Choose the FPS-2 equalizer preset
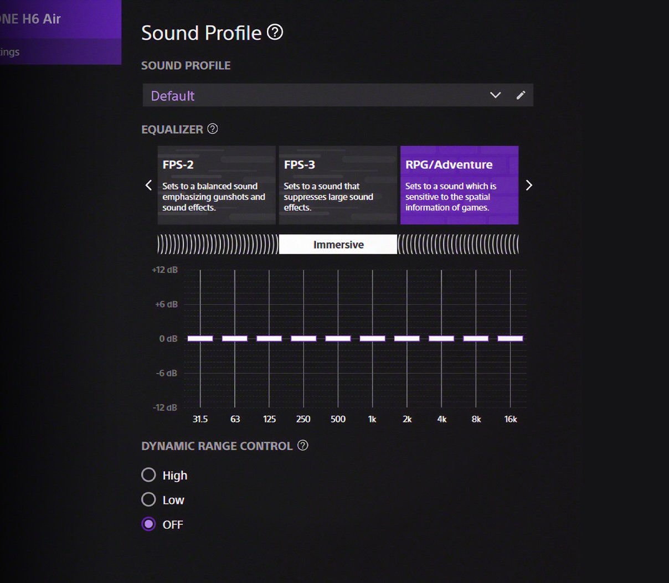This screenshot has height=583, width=669. 217,185
